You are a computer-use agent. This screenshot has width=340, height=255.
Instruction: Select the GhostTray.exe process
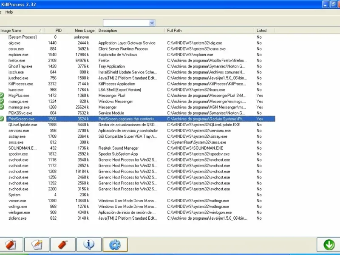click(x=20, y=66)
